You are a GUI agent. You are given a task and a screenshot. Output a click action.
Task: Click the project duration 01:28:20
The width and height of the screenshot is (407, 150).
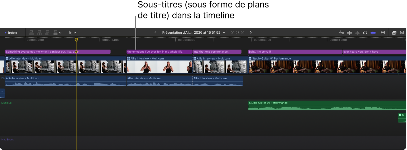[237, 32]
